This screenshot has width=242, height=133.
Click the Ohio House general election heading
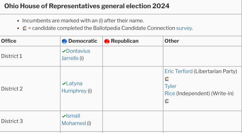[87, 6]
